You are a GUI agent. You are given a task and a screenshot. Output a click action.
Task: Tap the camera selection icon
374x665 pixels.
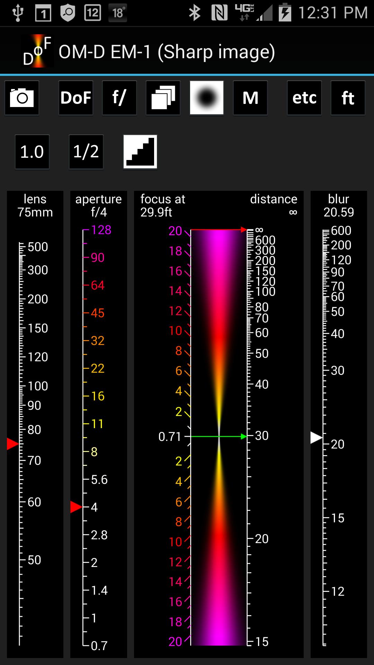tap(22, 98)
